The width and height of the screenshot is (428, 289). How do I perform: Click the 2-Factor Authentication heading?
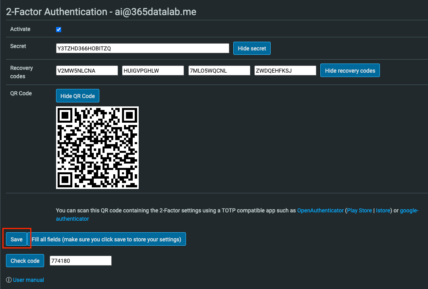(x=101, y=12)
